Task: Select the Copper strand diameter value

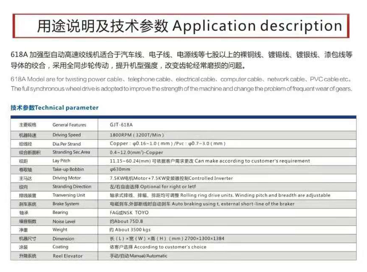Action: click(167, 144)
